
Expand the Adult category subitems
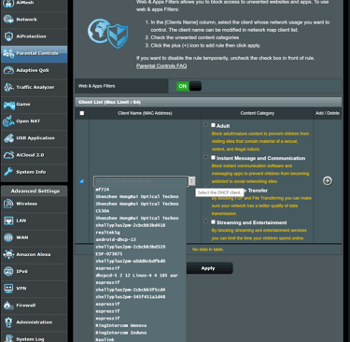[x=205, y=124]
